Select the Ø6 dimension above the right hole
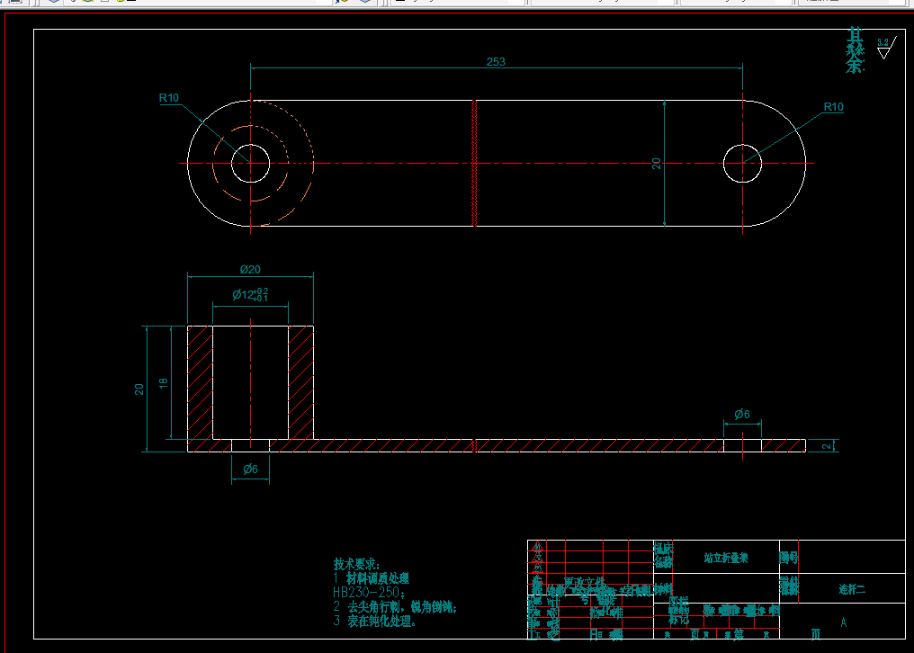 coord(742,414)
